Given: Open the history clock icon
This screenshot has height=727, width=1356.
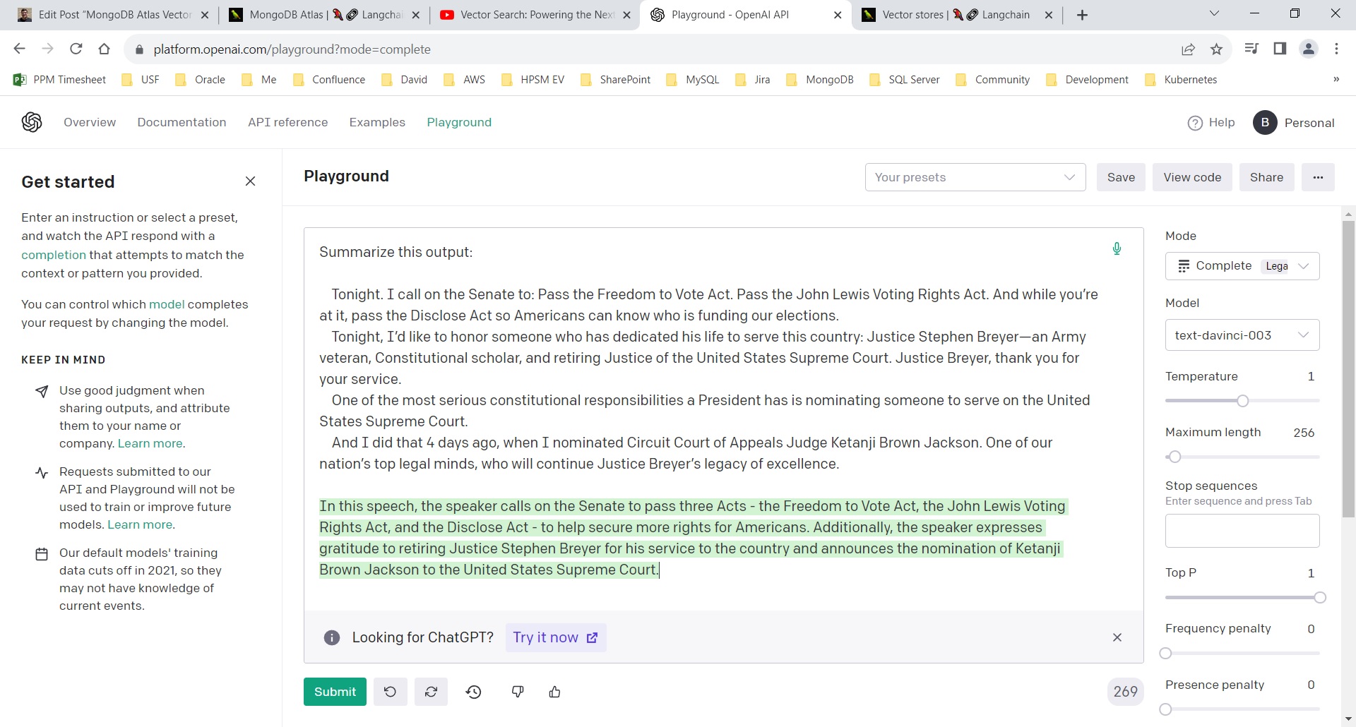Looking at the screenshot, I should (x=474, y=692).
